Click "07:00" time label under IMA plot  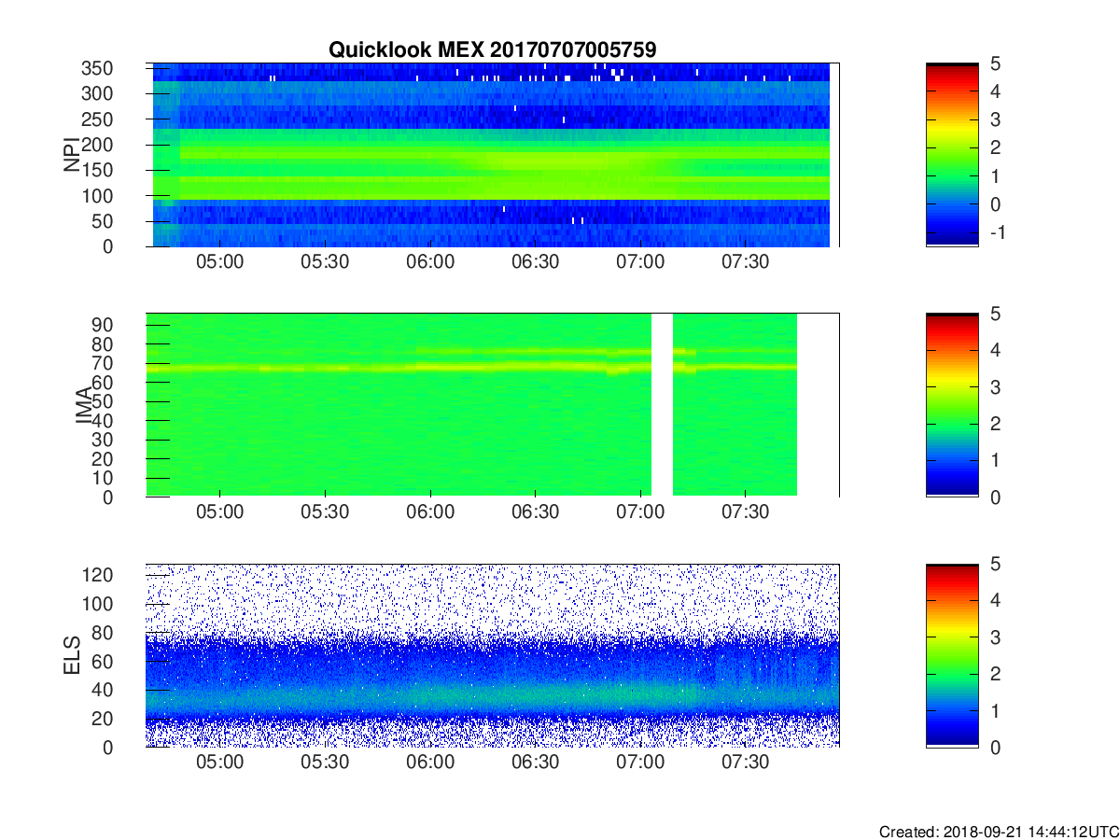click(x=640, y=513)
